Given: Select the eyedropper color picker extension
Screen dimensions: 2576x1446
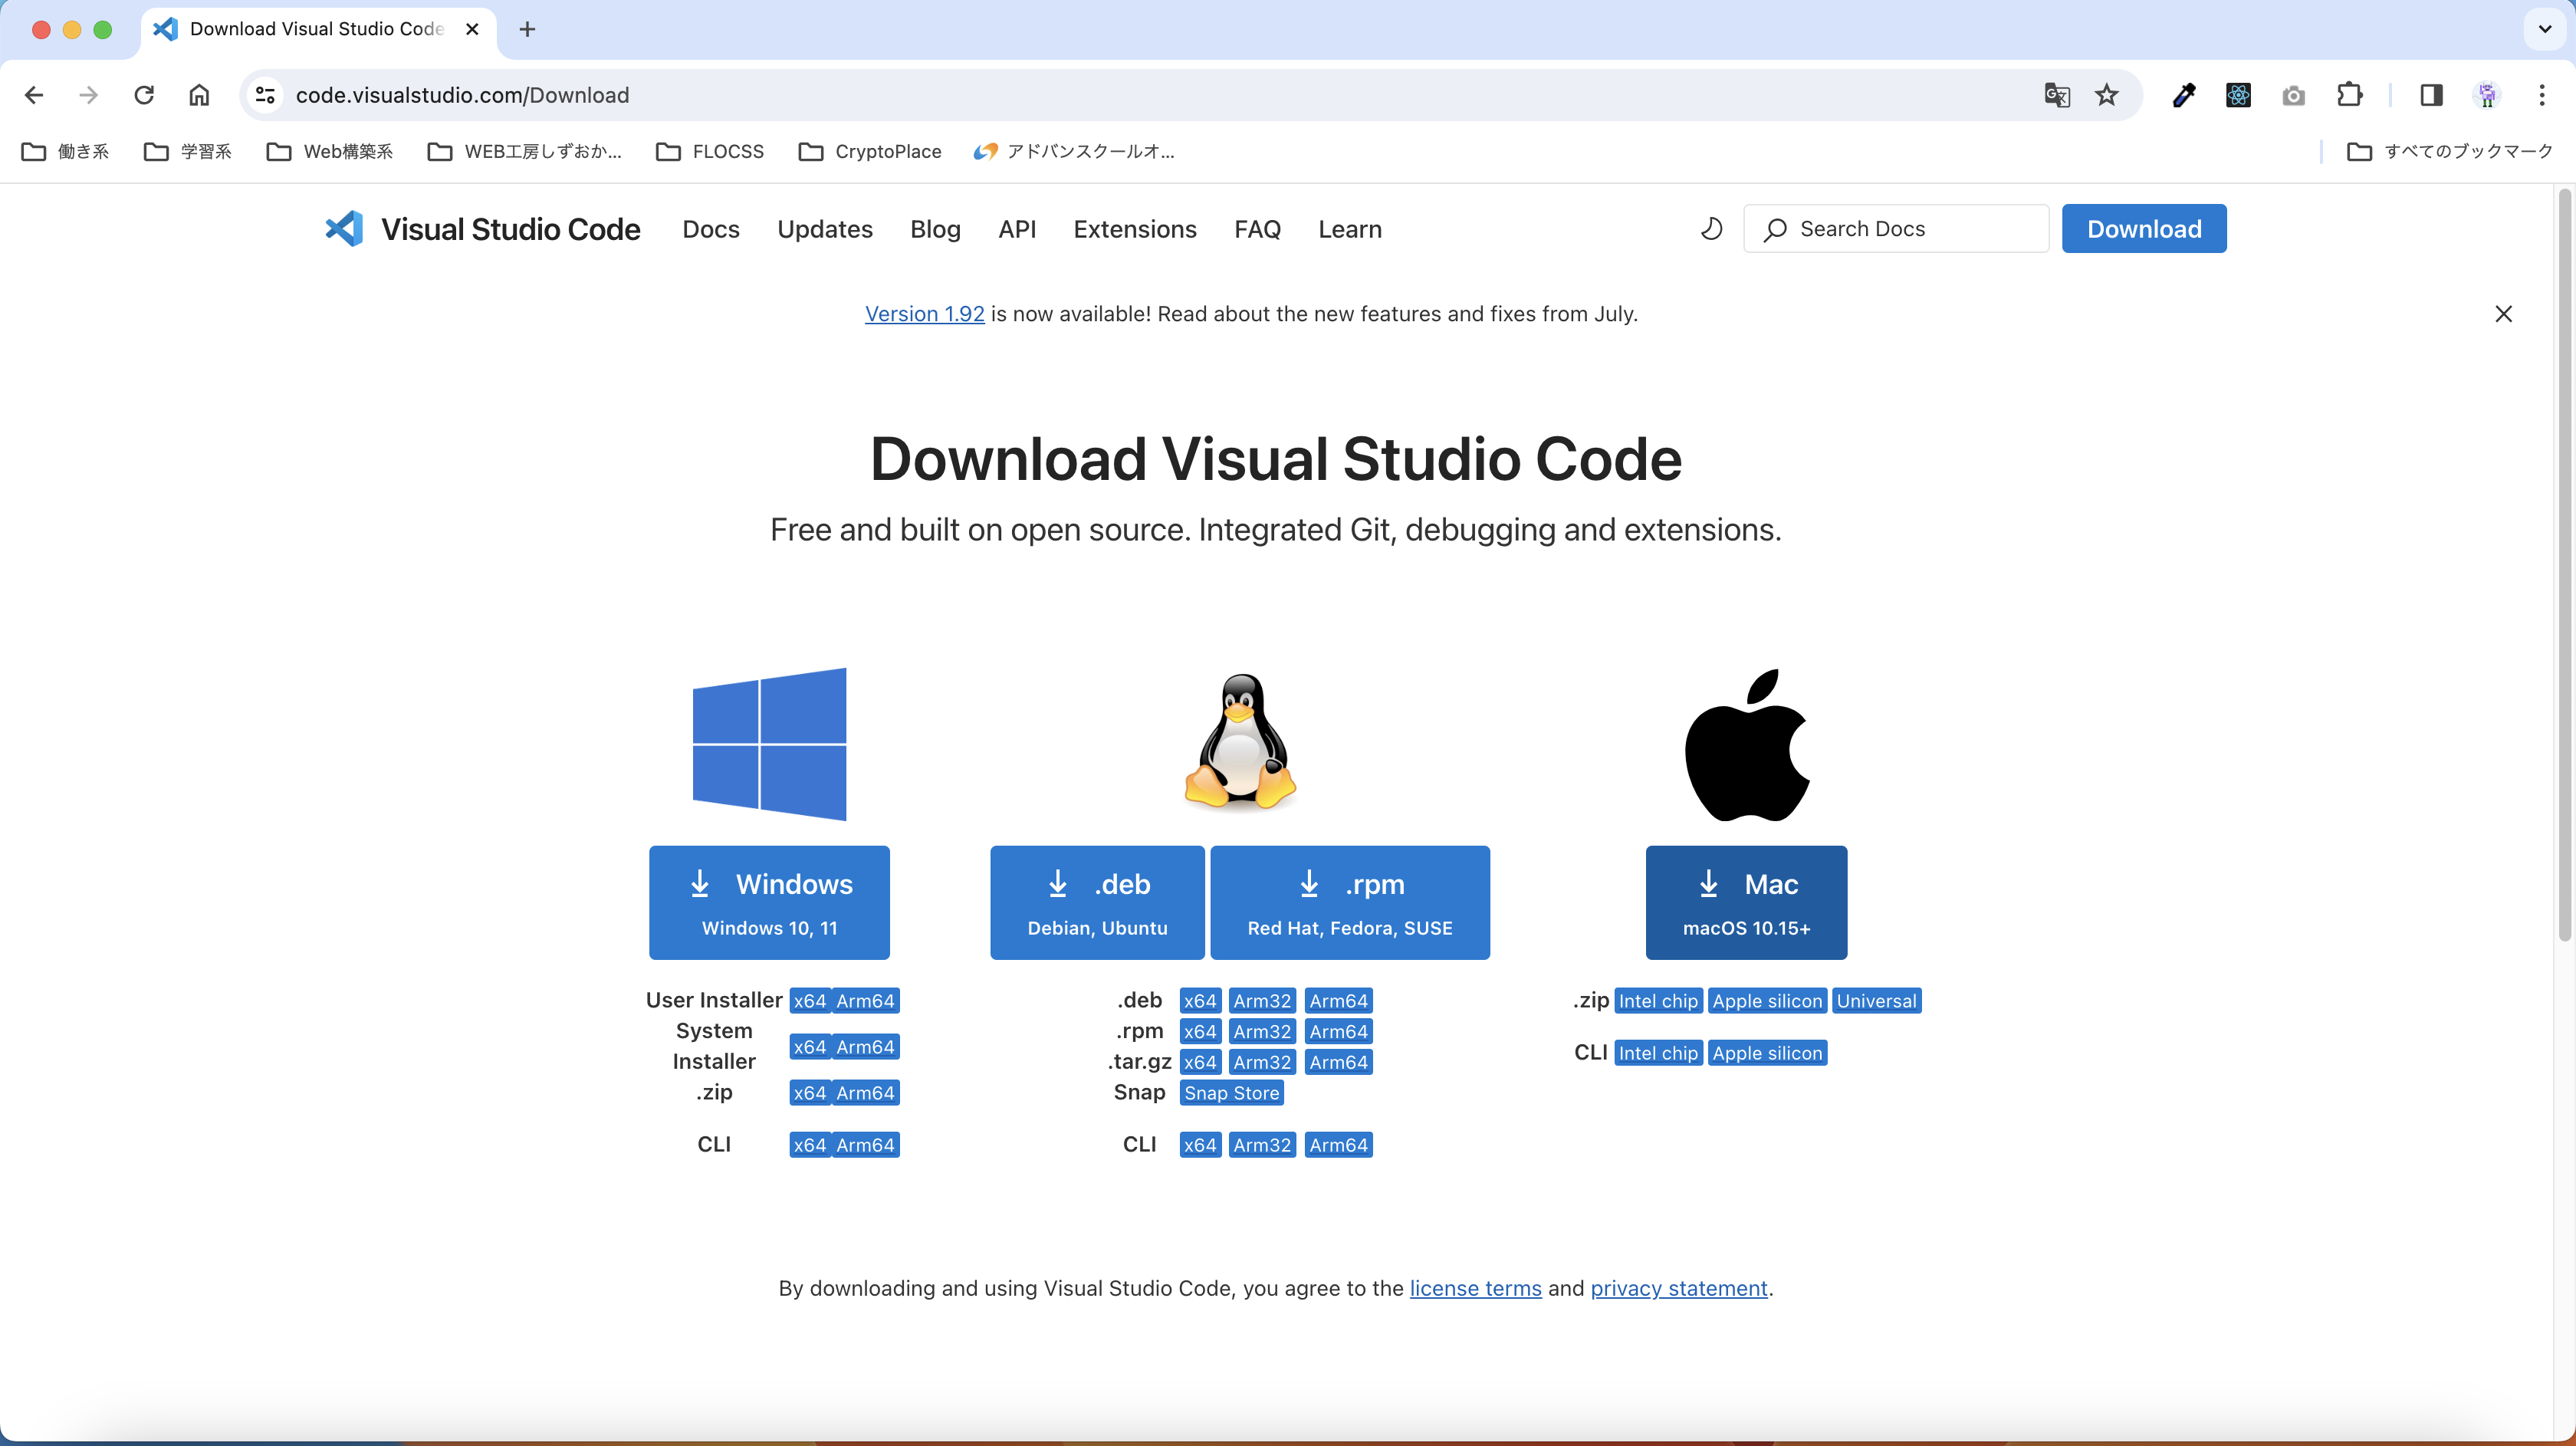Looking at the screenshot, I should tap(2184, 95).
